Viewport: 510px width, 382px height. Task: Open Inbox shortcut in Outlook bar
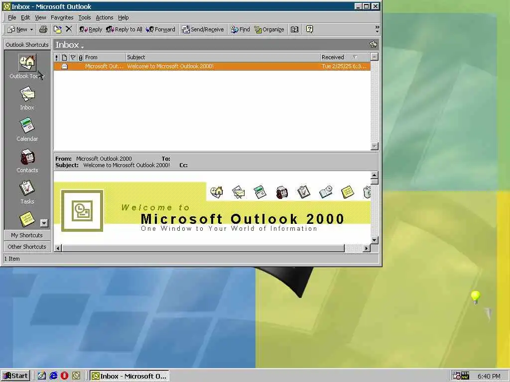27,98
